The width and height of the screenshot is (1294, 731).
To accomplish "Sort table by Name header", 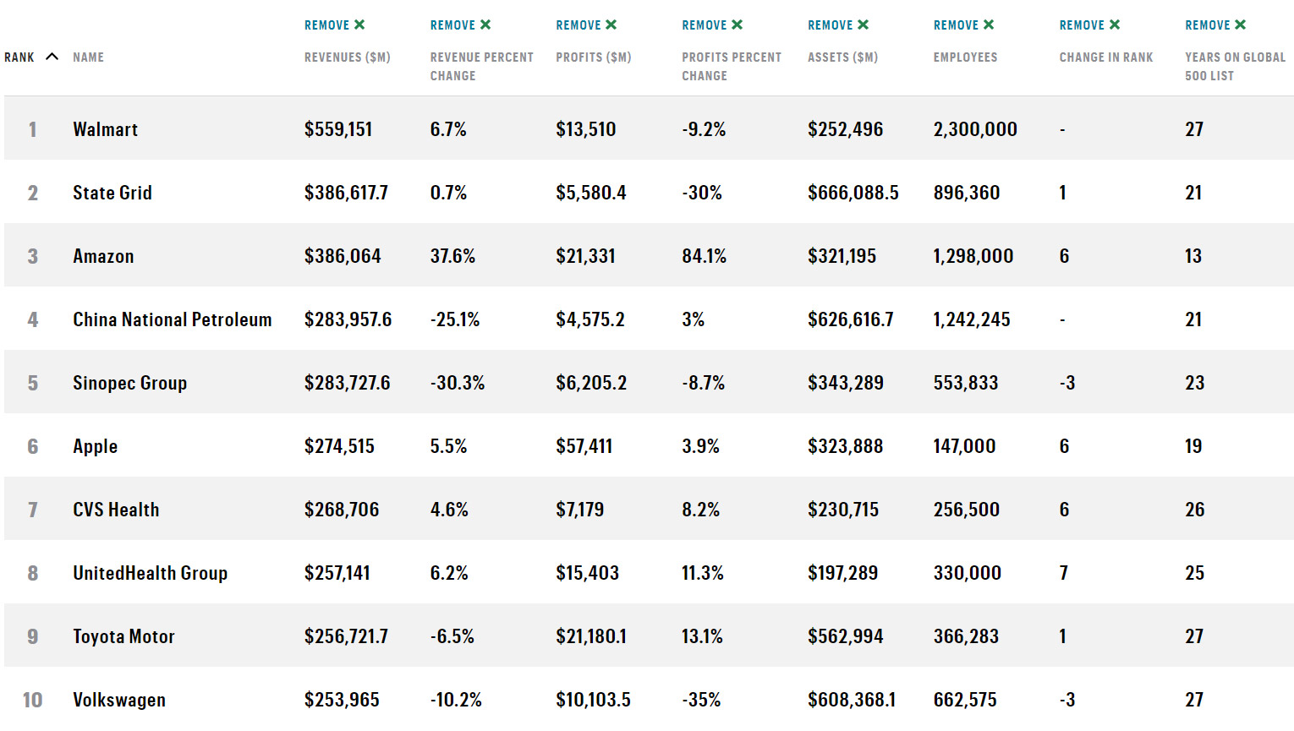I will point(88,57).
